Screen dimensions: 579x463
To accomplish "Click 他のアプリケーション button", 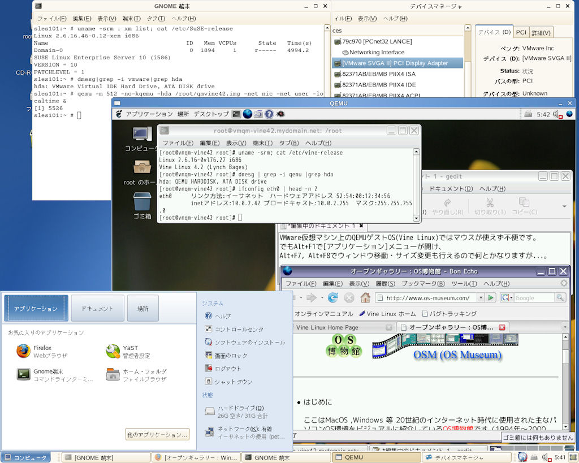I will [x=158, y=435].
